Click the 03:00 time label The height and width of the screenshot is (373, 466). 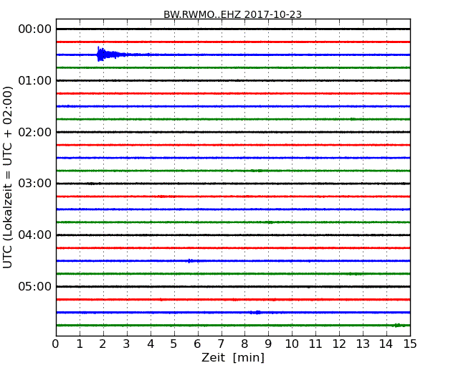click(x=35, y=184)
